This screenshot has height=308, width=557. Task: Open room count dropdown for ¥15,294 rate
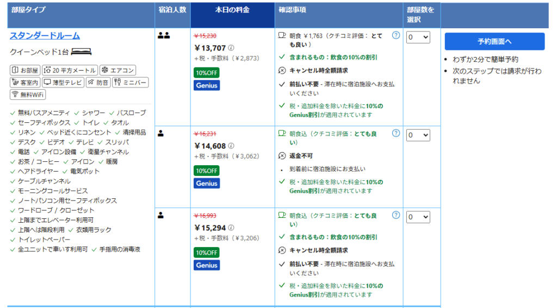click(x=418, y=217)
